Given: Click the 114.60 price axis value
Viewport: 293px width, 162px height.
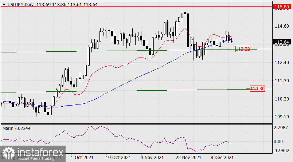Looking at the screenshot, I should [282, 26].
